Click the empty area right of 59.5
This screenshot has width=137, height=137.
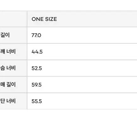click(x=89, y=84)
